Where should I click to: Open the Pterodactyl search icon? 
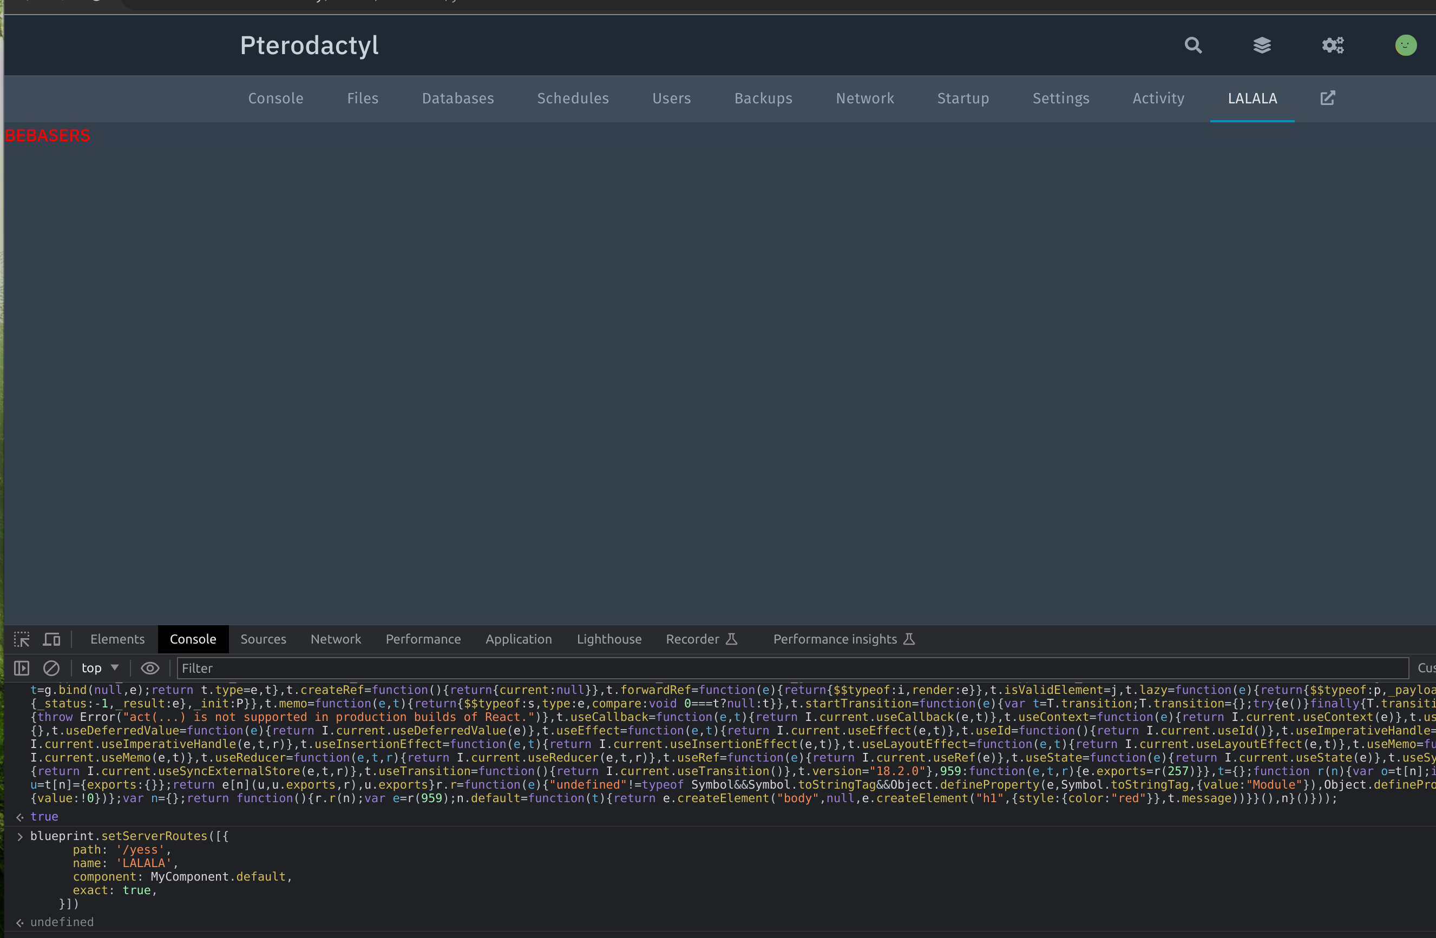click(x=1193, y=45)
